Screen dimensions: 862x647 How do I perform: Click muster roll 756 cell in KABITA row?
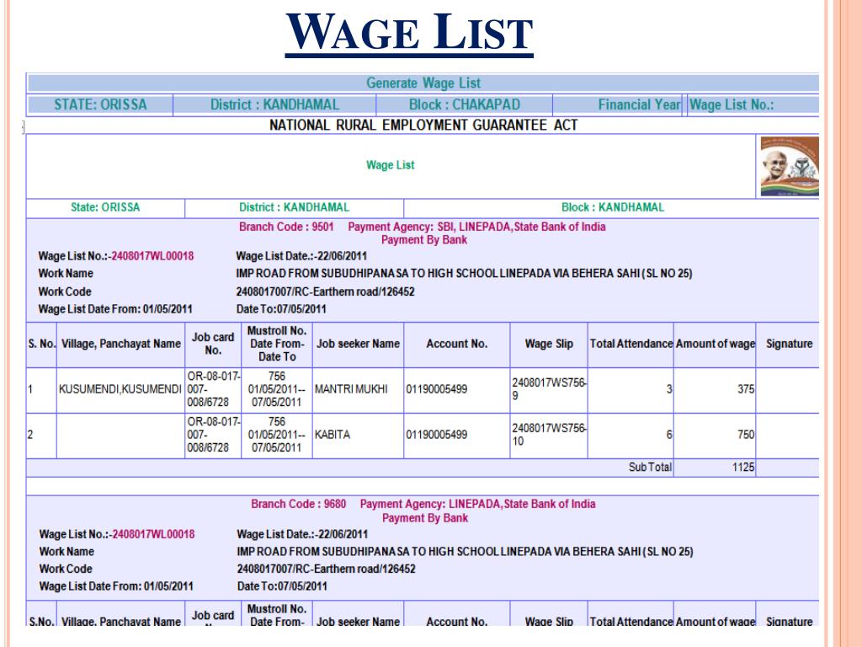coord(277,435)
